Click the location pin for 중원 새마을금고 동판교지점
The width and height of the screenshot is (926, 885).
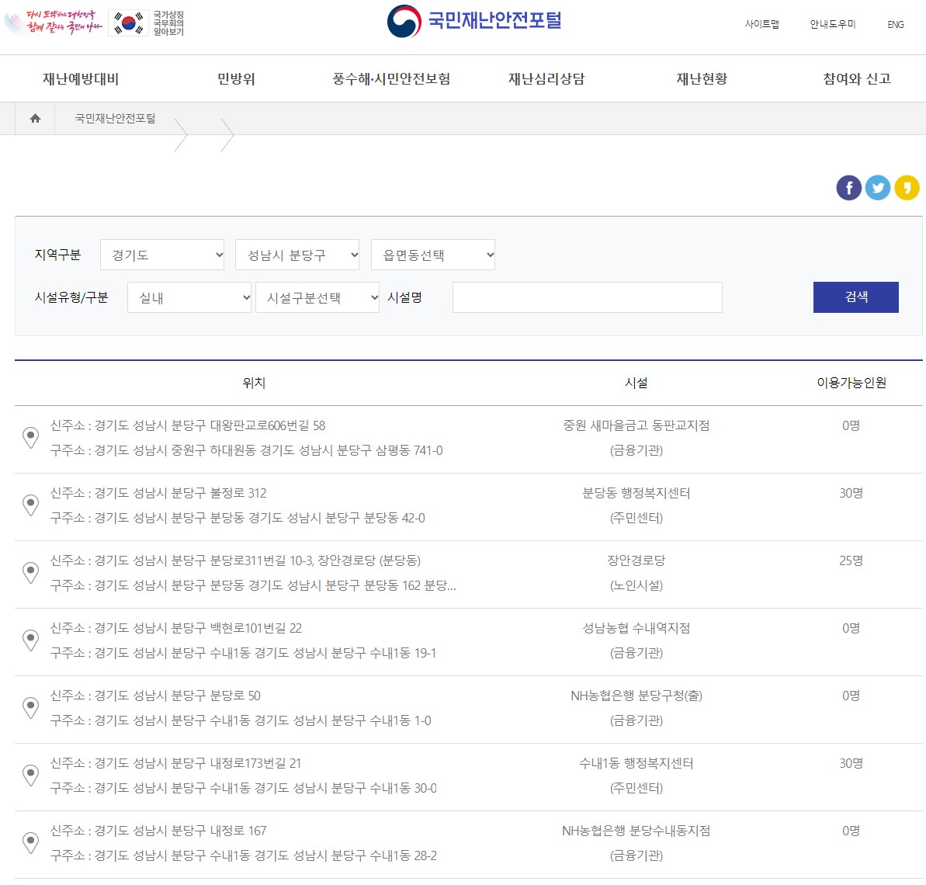pos(30,438)
